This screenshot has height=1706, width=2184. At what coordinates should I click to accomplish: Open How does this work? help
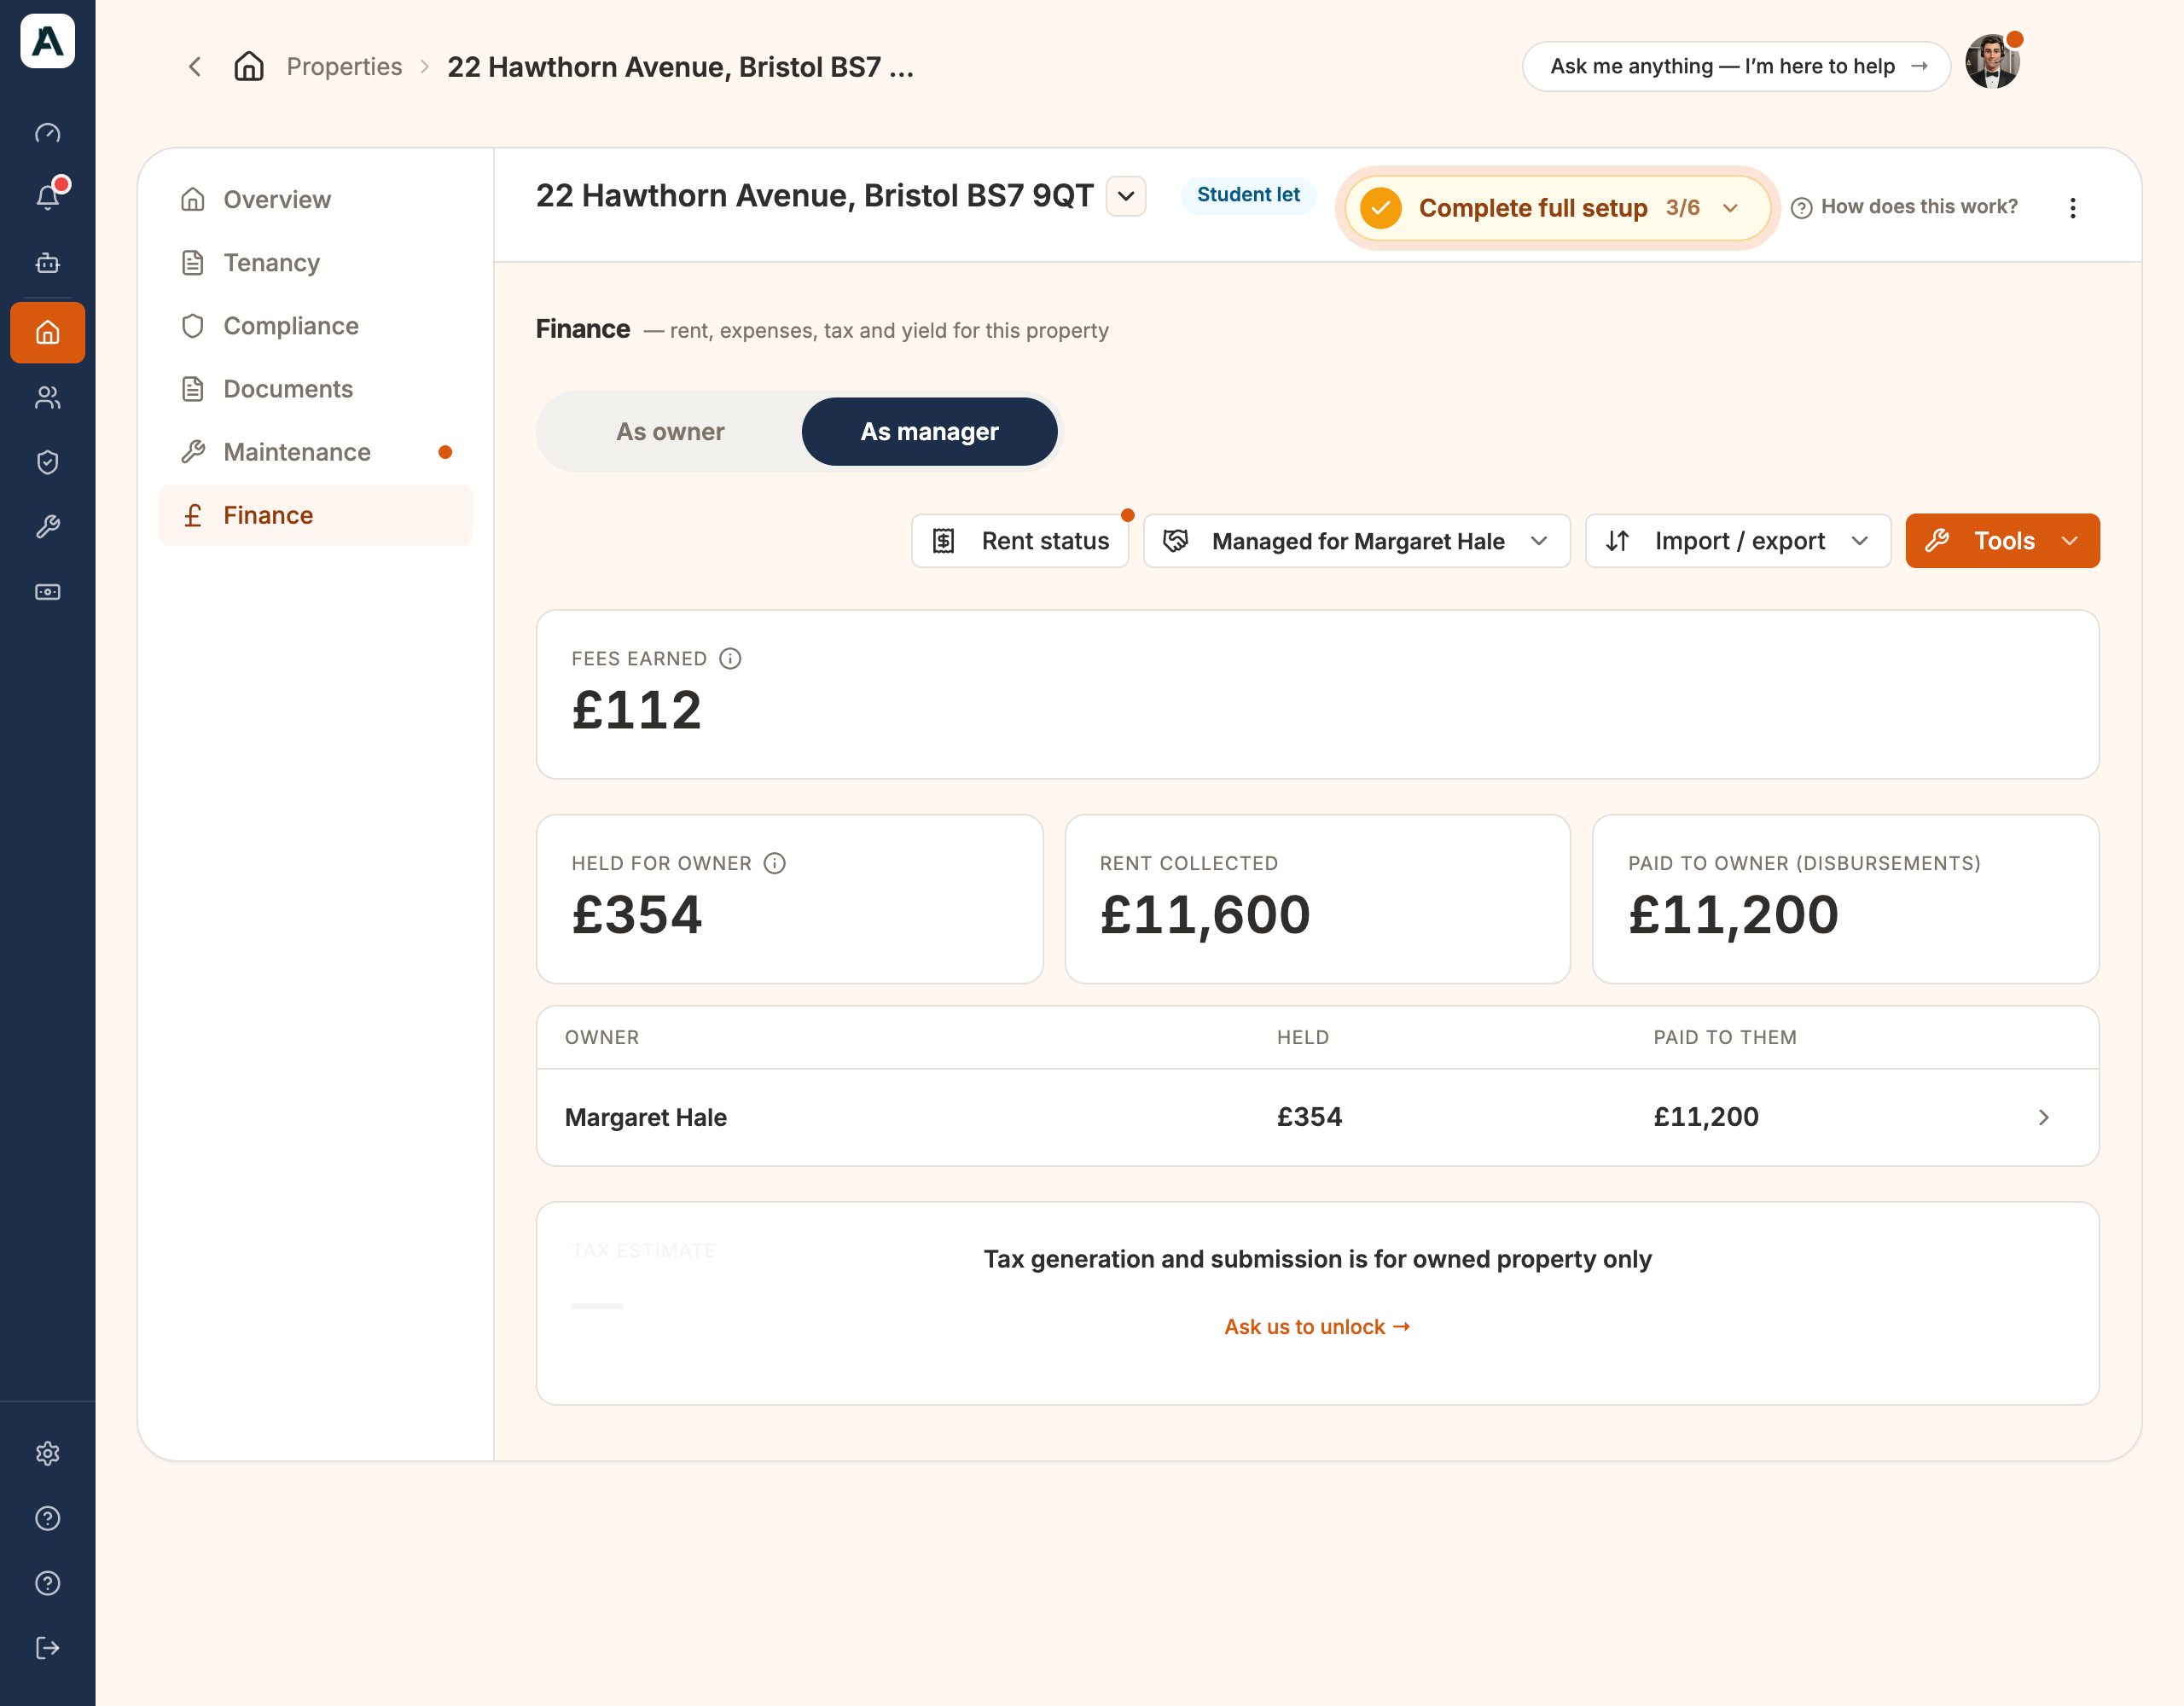tap(1904, 207)
